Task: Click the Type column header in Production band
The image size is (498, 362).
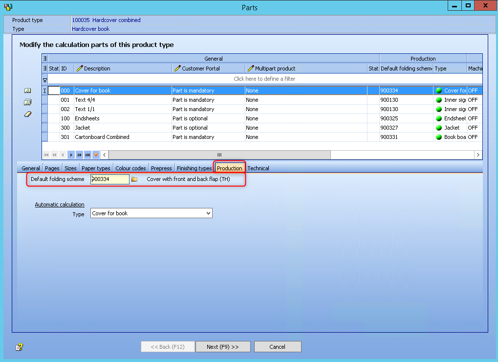Action: (x=450, y=68)
